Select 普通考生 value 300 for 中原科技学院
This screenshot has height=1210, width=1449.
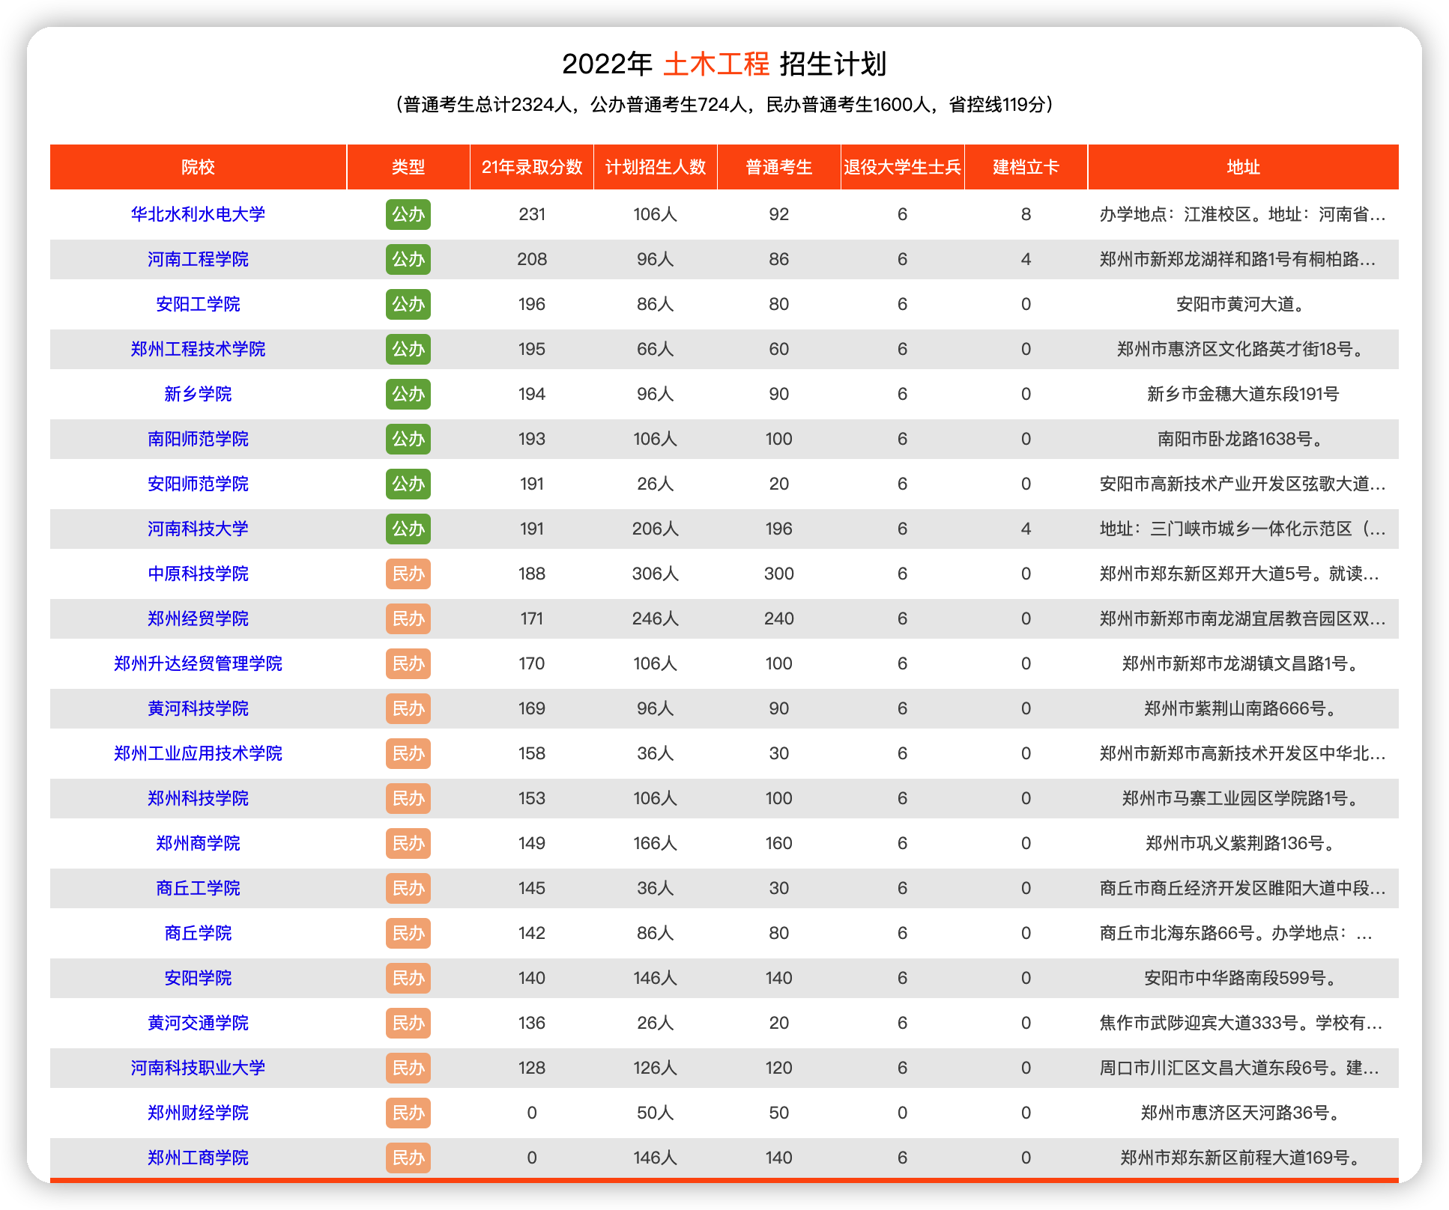[x=779, y=574]
